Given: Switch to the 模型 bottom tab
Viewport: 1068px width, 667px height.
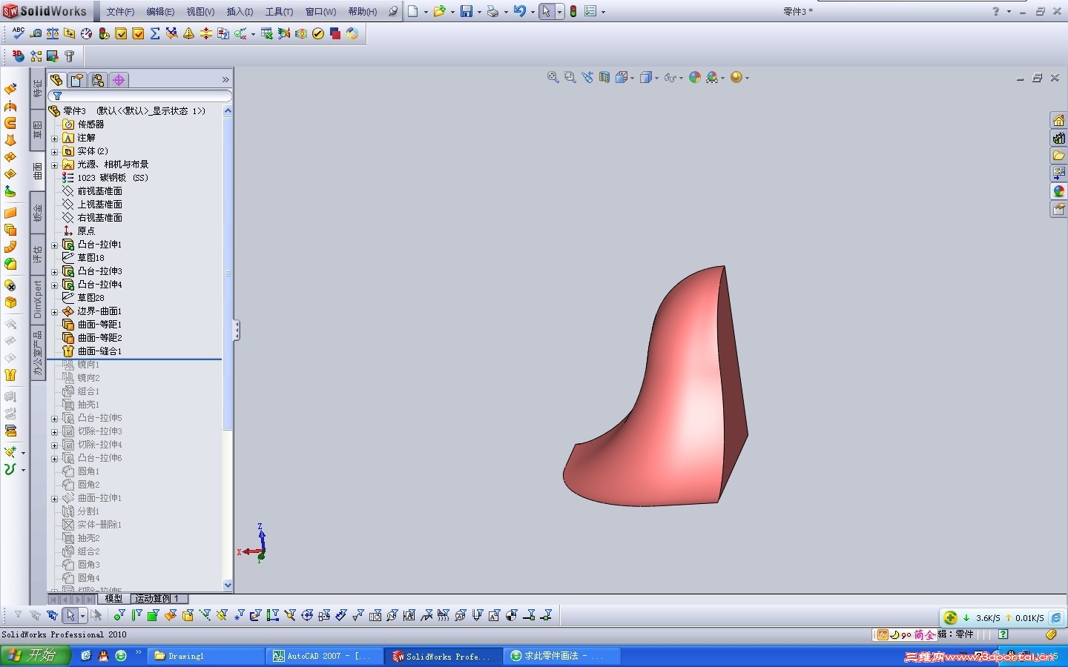Looking at the screenshot, I should [x=113, y=598].
